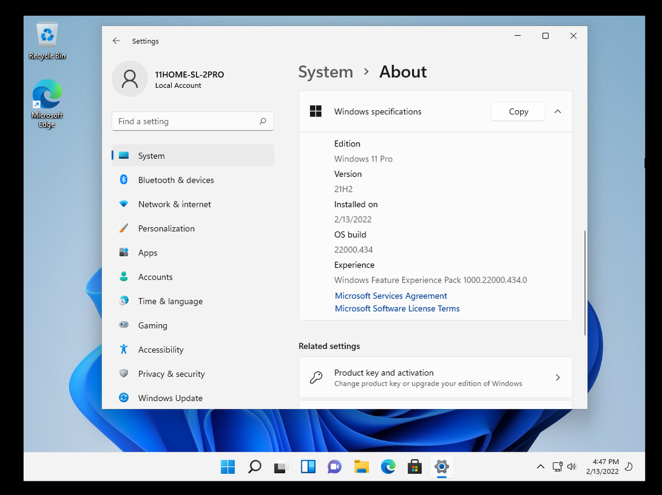This screenshot has height=495, width=662.
Task: Open Personalization settings
Action: coord(193,228)
